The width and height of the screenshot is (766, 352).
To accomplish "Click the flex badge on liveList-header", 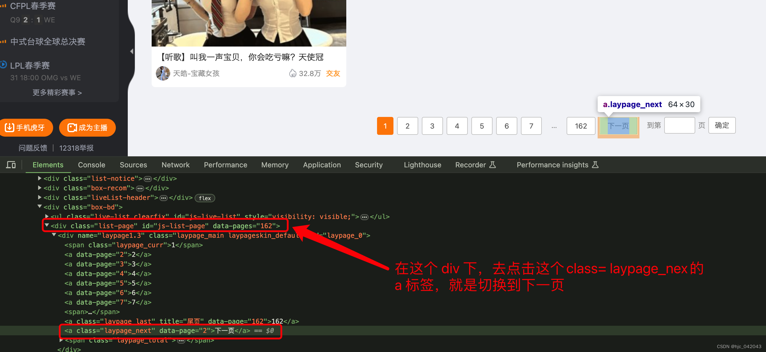I will tap(204, 198).
